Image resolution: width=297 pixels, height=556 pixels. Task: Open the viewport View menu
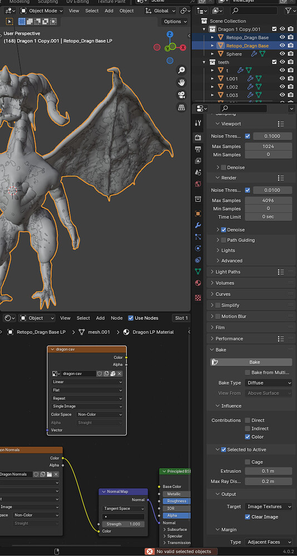coord(74,11)
